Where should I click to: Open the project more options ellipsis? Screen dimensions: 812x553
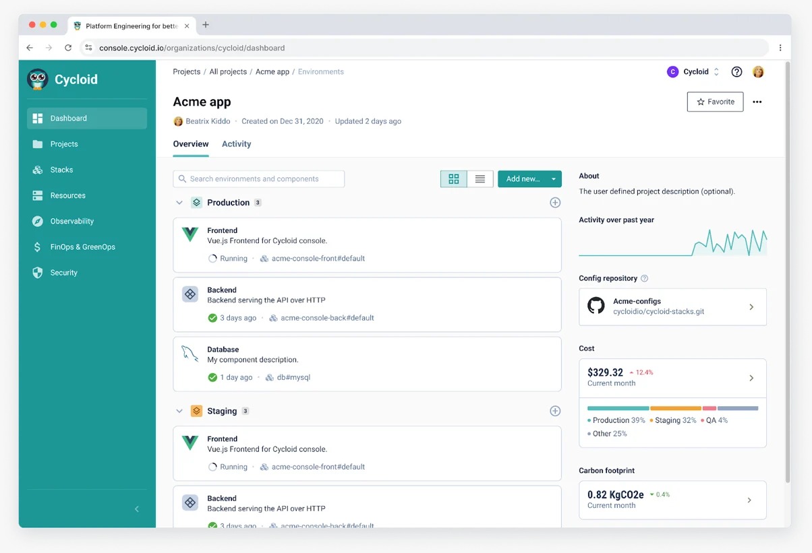tap(757, 102)
